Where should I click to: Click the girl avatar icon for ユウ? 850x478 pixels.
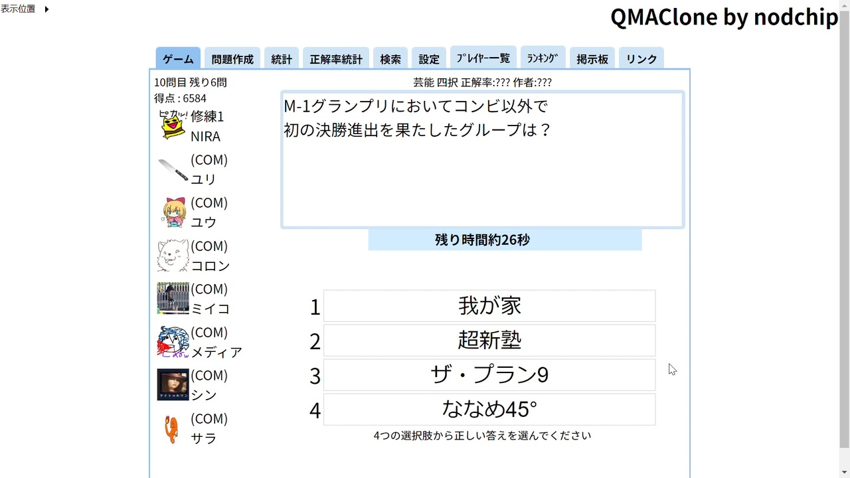point(172,212)
